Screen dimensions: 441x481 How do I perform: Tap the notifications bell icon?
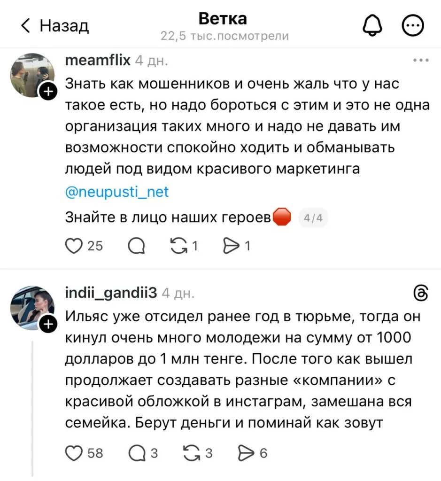[373, 25]
